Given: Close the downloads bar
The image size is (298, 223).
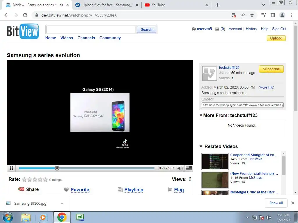Looking at the screenshot, I should (293, 203).
